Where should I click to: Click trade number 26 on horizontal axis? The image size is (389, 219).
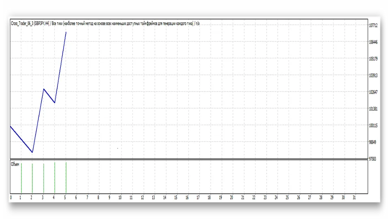point(299,198)
